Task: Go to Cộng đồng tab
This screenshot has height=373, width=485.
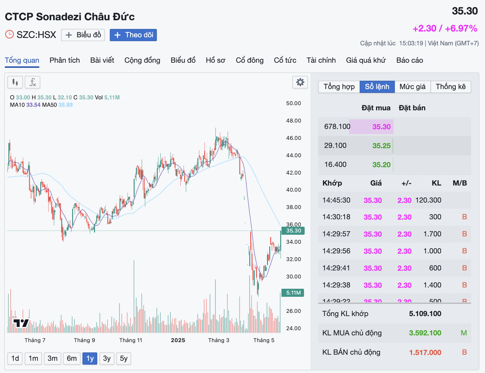Action: [142, 60]
